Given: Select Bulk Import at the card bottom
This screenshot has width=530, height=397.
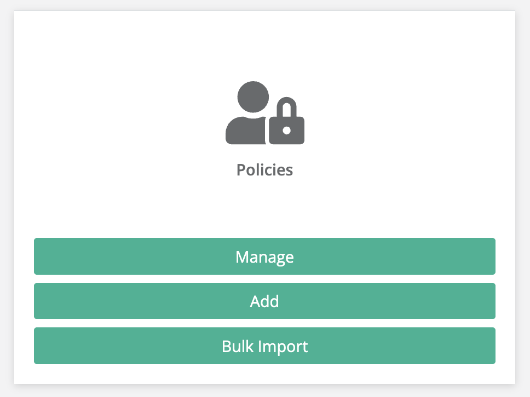Looking at the screenshot, I should tap(264, 346).
